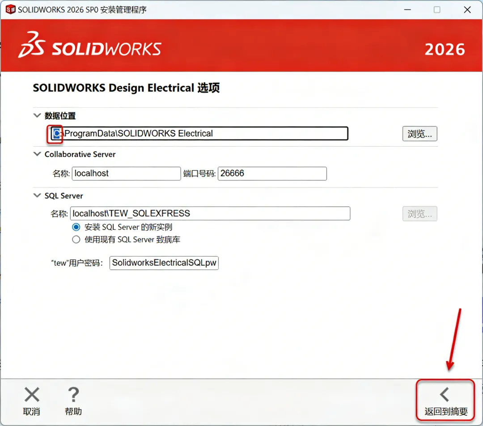Image resolution: width=483 pixels, height=426 pixels.
Task: Edit the tew user password field
Action: pyautogui.click(x=164, y=263)
